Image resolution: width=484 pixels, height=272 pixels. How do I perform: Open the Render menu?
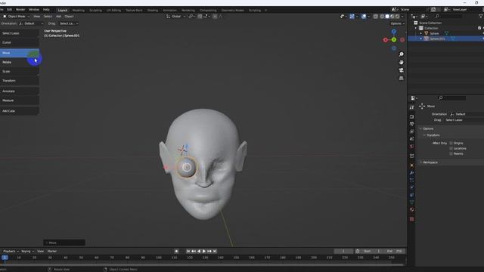coord(20,10)
